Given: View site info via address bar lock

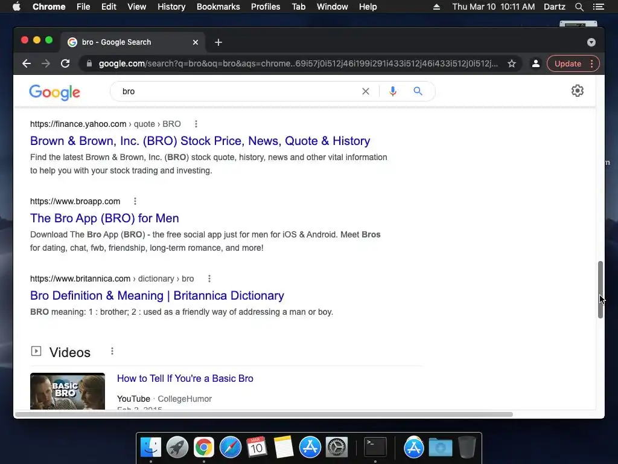Looking at the screenshot, I should coord(89,63).
